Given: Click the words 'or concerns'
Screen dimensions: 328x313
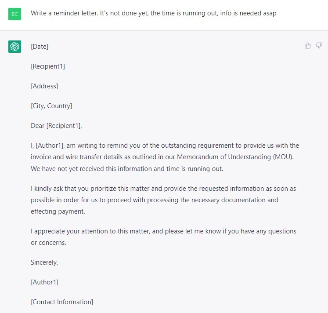Looking at the screenshot, I should tap(47, 243).
